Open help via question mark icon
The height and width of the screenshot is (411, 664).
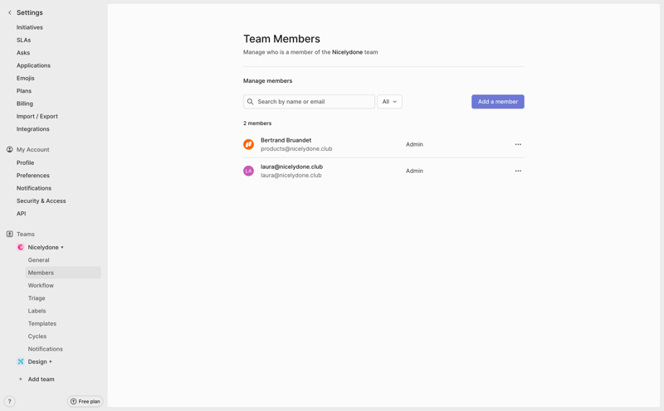click(x=9, y=401)
